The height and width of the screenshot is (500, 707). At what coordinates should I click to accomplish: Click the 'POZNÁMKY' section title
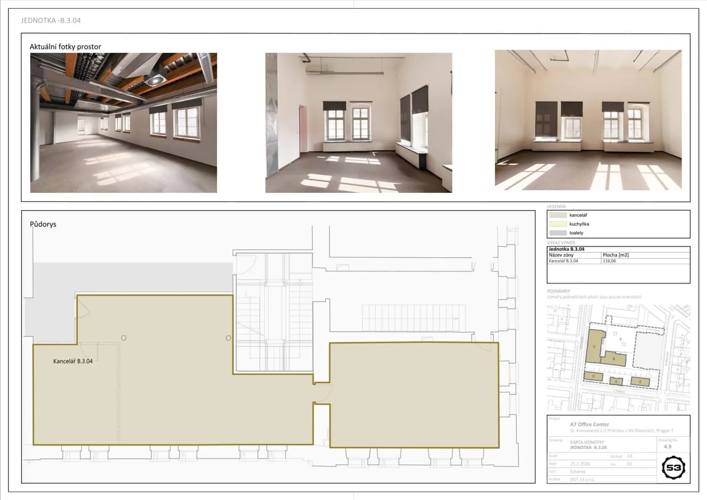[x=559, y=291]
